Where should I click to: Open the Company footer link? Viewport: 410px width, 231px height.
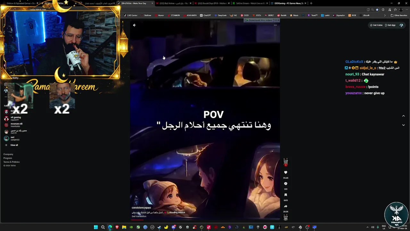click(8, 154)
